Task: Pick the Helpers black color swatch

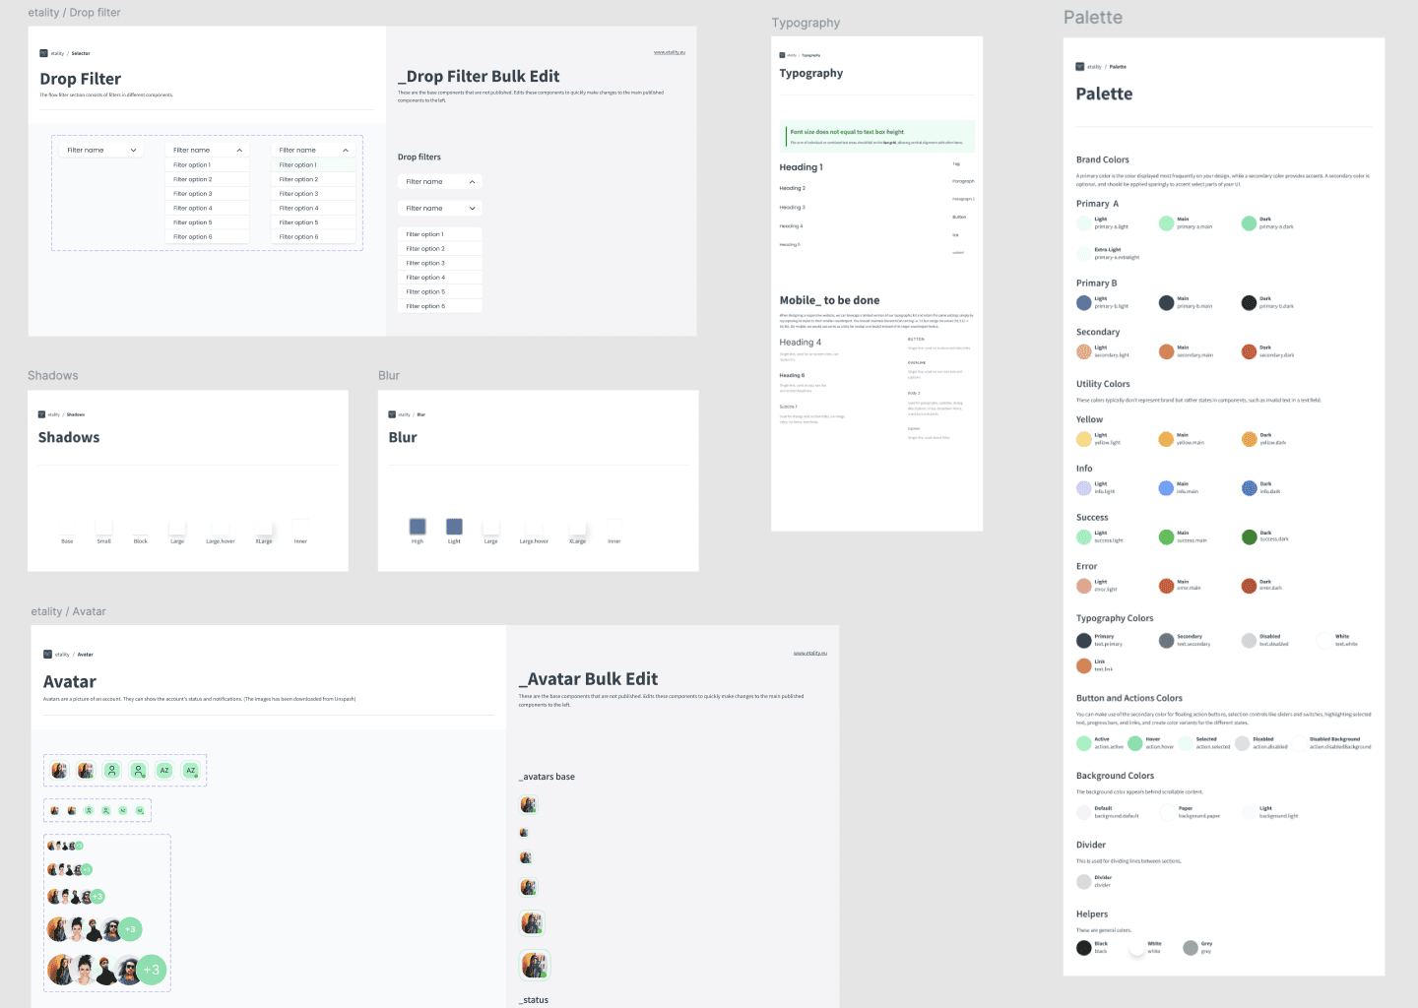Action: 1084,948
